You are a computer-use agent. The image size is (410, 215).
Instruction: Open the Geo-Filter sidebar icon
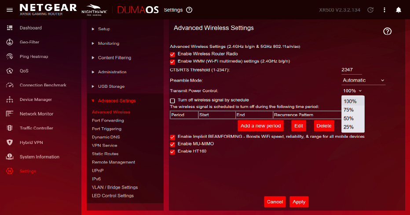(10, 42)
